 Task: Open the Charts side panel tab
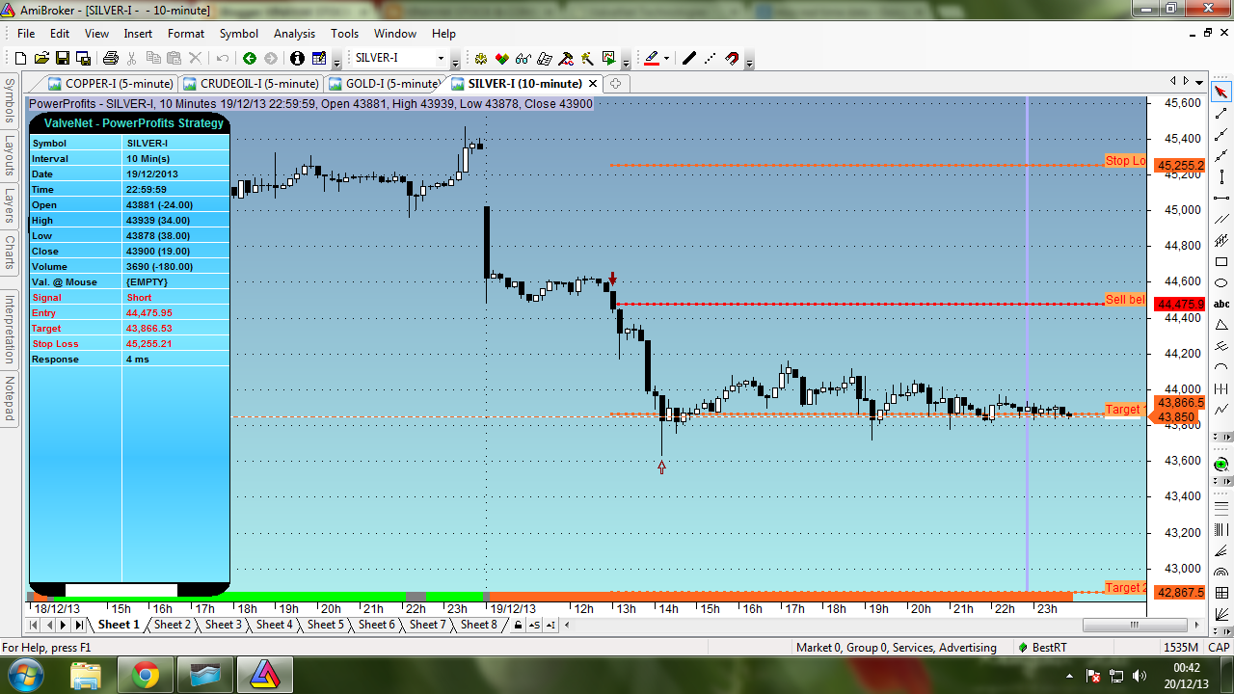pos(10,253)
